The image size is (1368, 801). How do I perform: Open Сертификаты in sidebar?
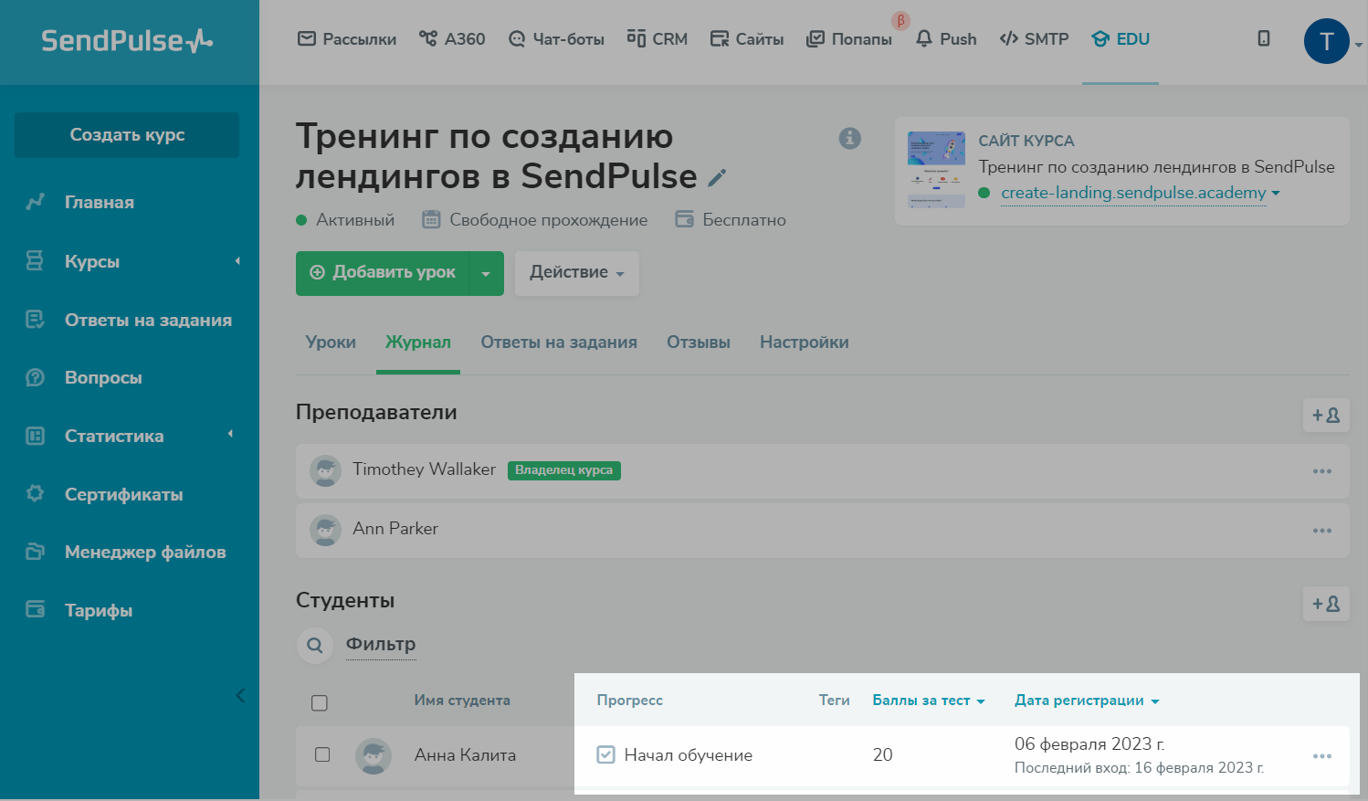tap(123, 494)
